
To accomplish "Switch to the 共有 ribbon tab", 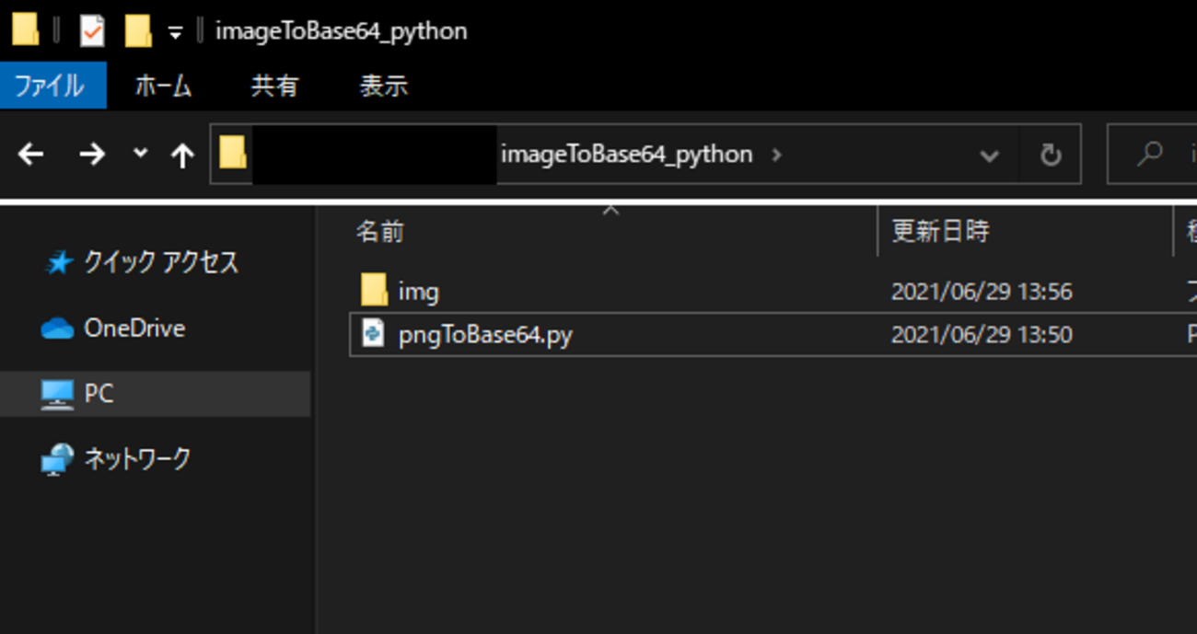I will click(x=274, y=86).
